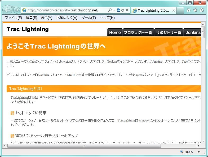Open the ヘルプ(H) menu
Screen dimensions: 208x157
(107, 18)
